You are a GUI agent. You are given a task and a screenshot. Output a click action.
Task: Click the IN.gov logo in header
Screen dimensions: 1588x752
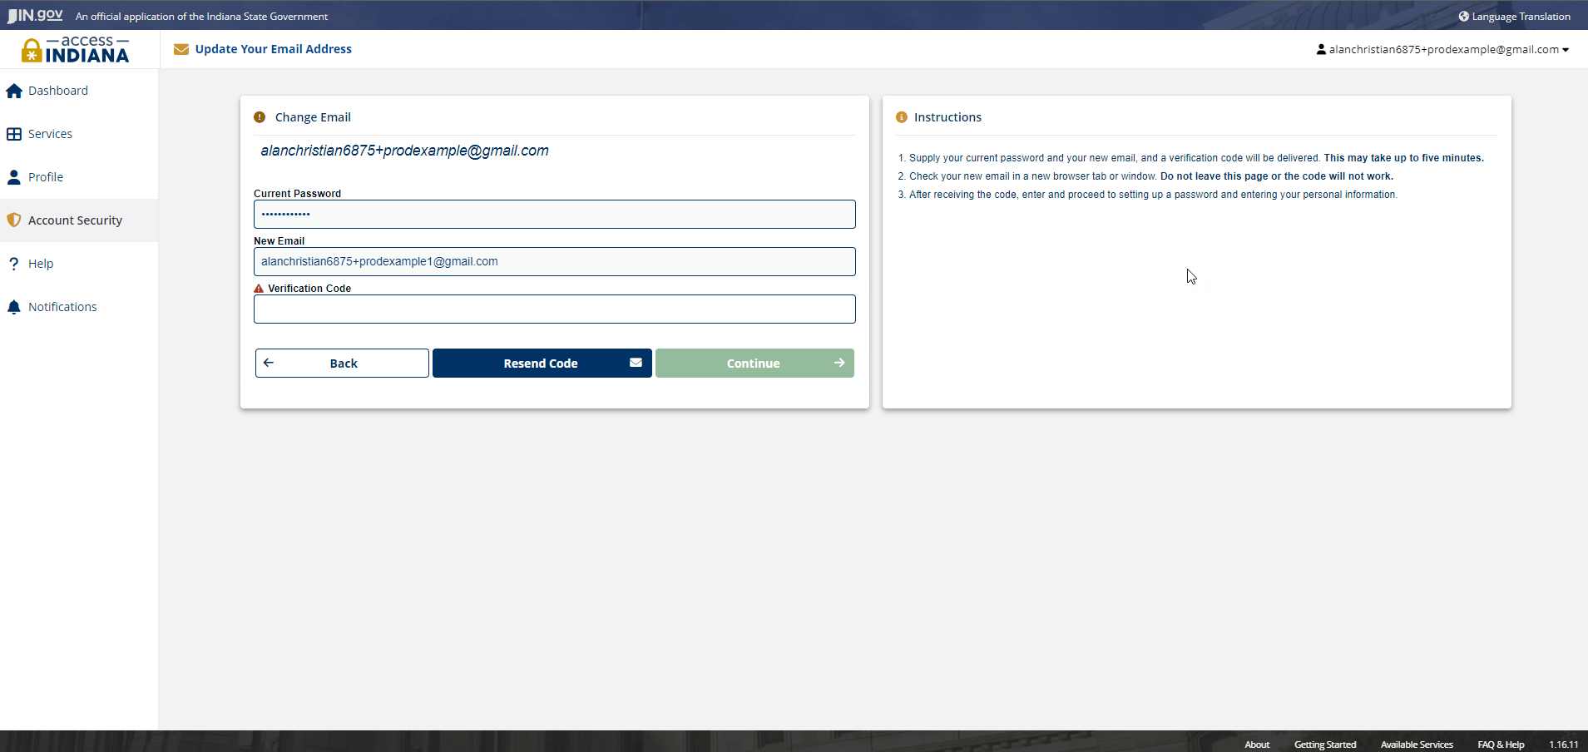click(36, 15)
